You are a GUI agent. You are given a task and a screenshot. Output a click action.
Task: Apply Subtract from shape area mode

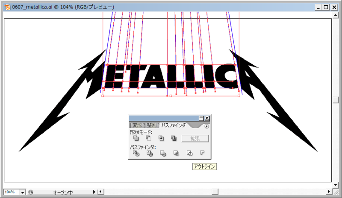pos(148,138)
